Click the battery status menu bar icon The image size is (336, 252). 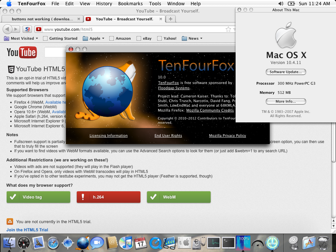tap(291, 4)
